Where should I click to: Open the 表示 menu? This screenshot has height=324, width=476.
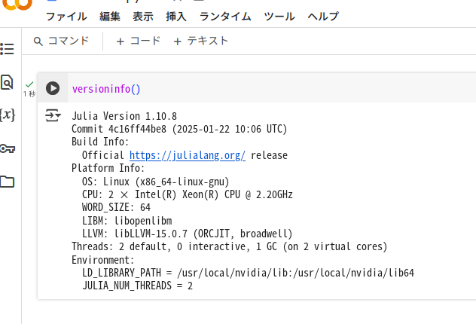coord(143,17)
